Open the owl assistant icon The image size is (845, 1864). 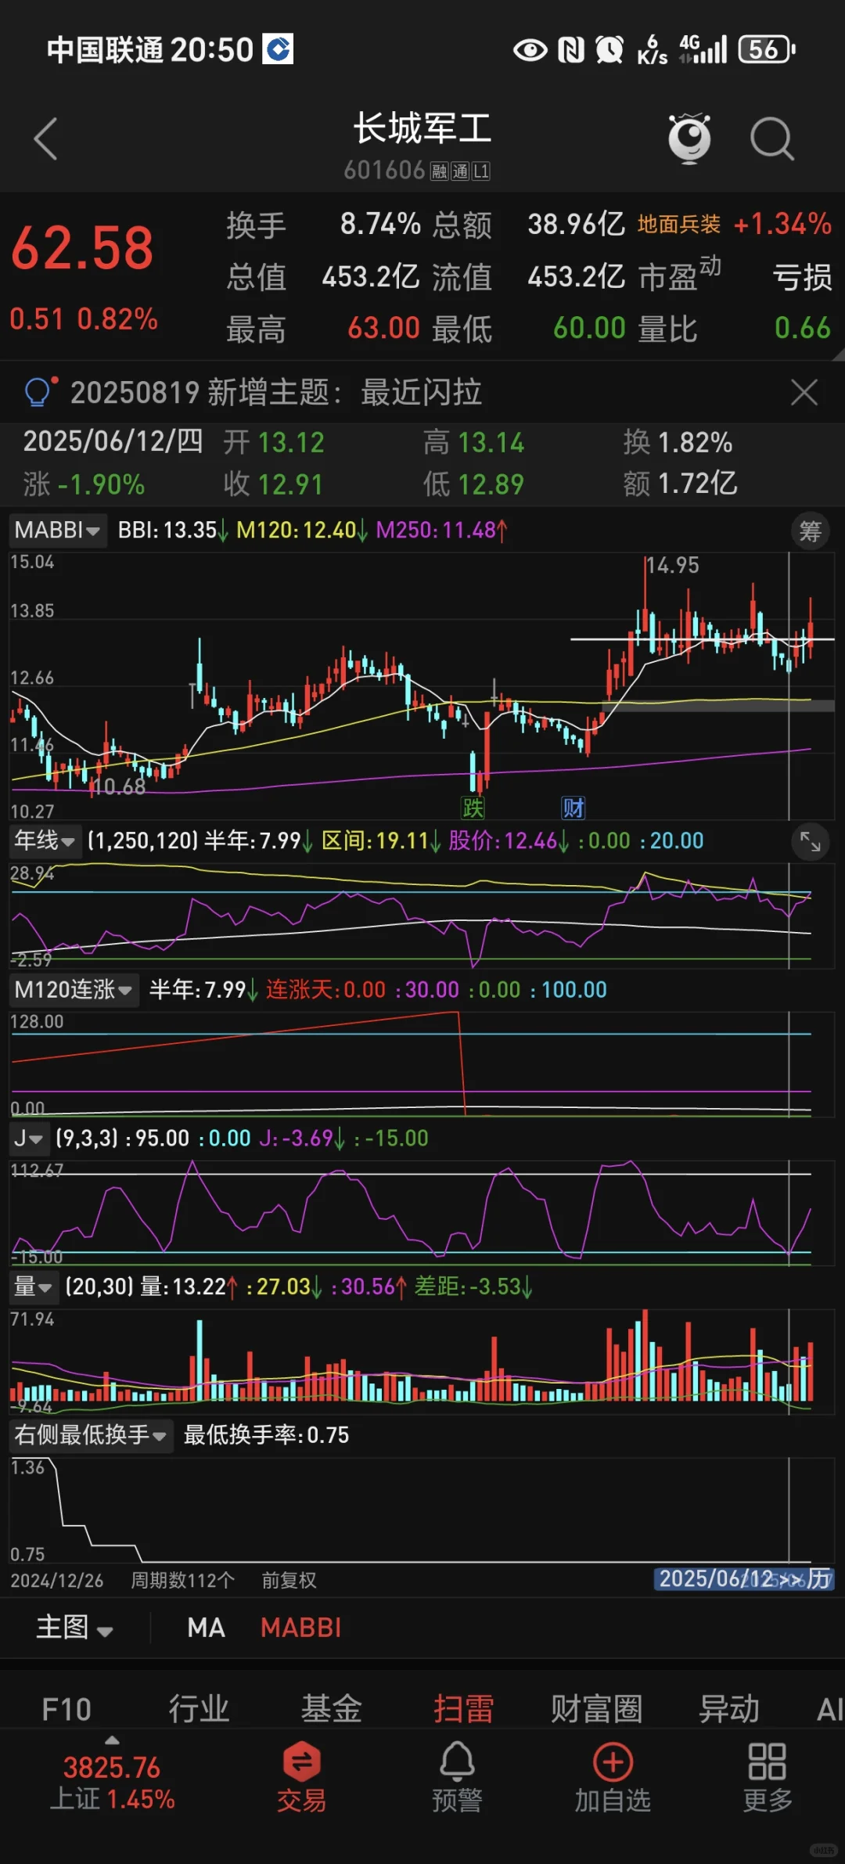pyautogui.click(x=689, y=138)
